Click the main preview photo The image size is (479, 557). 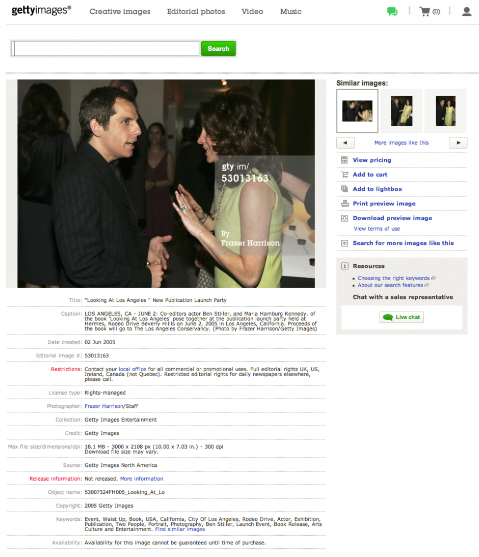pyautogui.click(x=166, y=184)
